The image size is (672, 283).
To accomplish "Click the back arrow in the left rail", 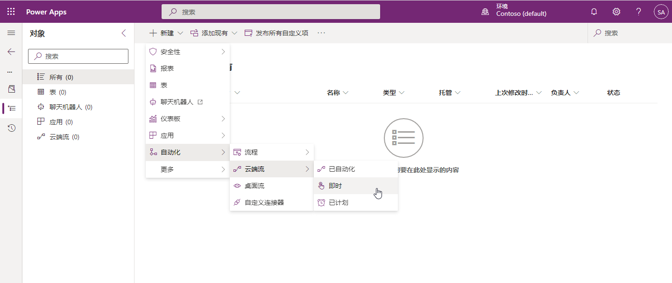I will tap(11, 52).
